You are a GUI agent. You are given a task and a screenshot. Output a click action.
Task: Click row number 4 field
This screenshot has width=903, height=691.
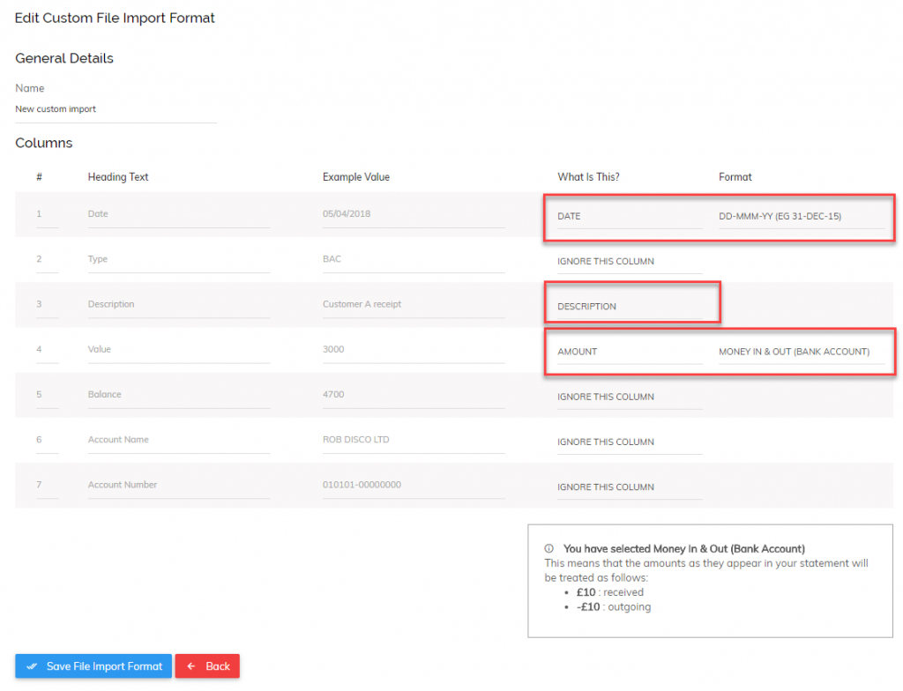[x=48, y=350]
